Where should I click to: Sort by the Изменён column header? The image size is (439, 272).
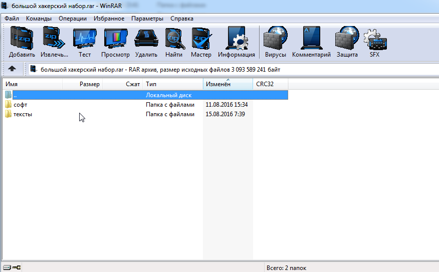pos(228,84)
